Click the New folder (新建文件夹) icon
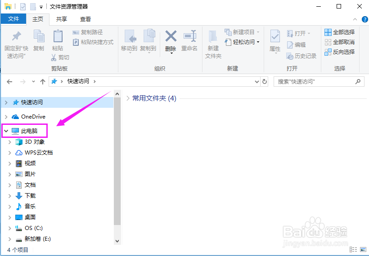Image resolution: width=369 pixels, height=256 pixels. pos(213,37)
